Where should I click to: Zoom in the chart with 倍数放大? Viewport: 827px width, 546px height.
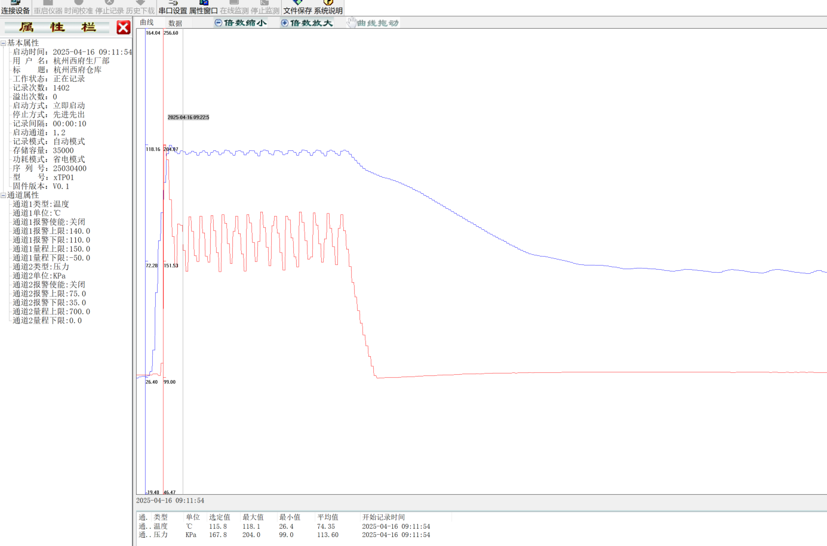[306, 23]
